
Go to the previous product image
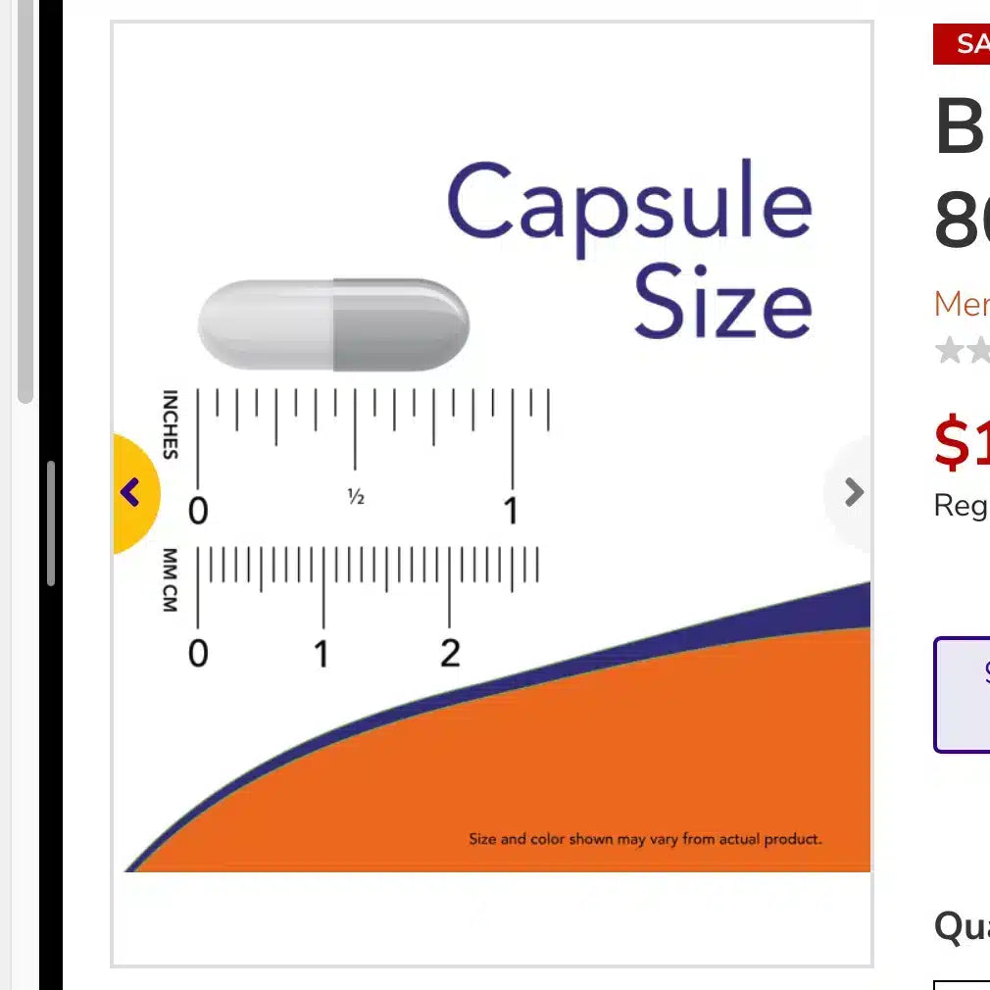tap(131, 492)
